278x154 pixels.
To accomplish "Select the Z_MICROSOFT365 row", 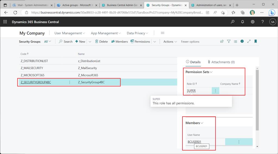I will tap(98, 75).
